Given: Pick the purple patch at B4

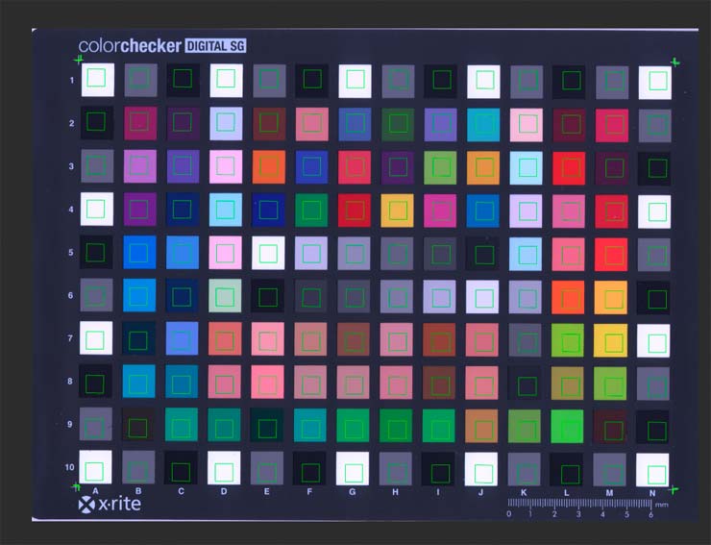Looking at the screenshot, I should click(140, 210).
